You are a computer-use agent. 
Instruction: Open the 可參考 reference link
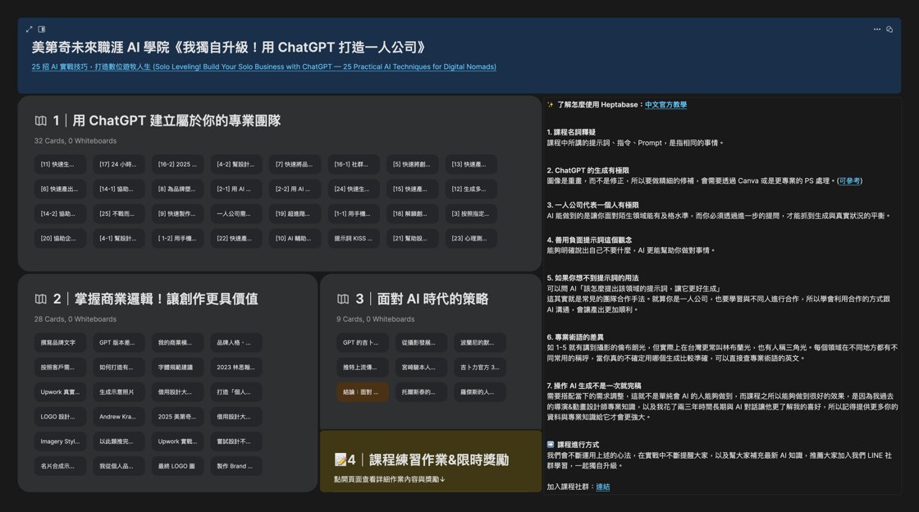tap(849, 181)
